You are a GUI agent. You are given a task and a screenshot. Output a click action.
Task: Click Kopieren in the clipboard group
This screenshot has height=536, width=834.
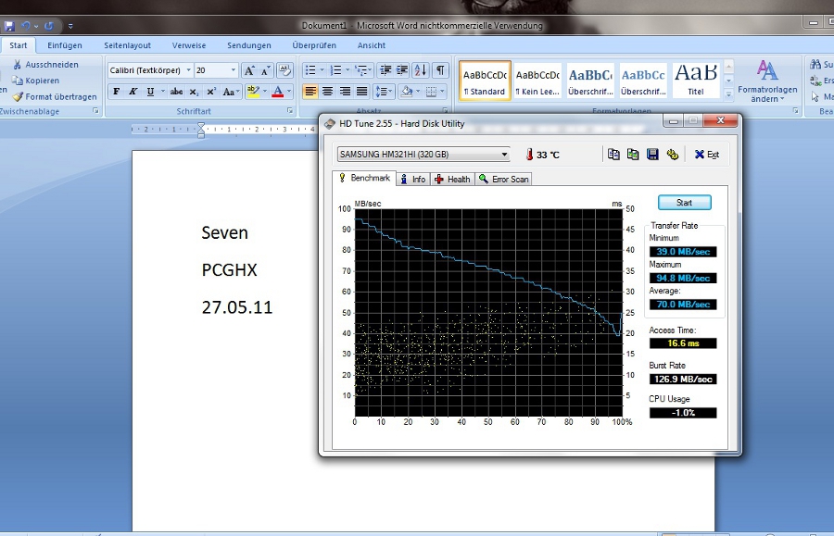pyautogui.click(x=35, y=81)
